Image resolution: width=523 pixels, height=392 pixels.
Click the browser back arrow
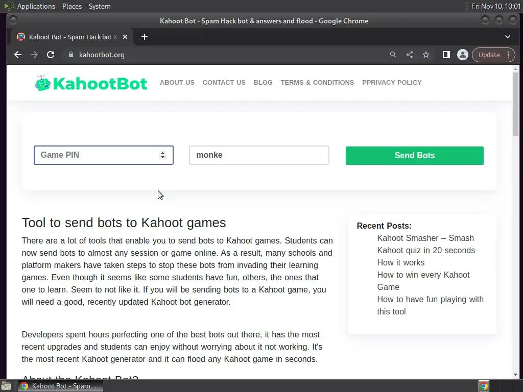[x=18, y=55]
